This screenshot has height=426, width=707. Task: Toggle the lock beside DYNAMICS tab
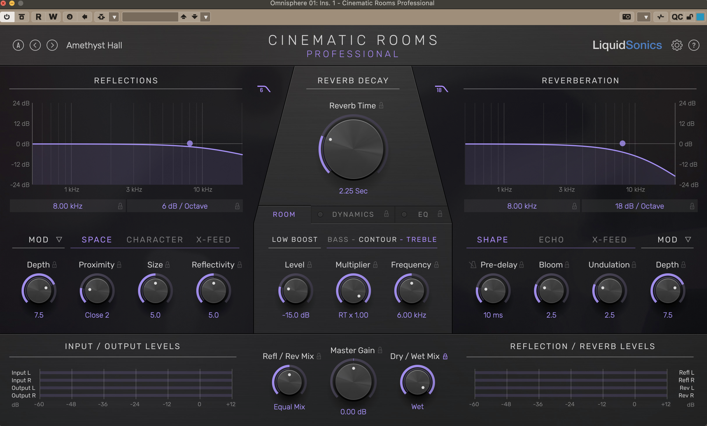click(x=386, y=214)
